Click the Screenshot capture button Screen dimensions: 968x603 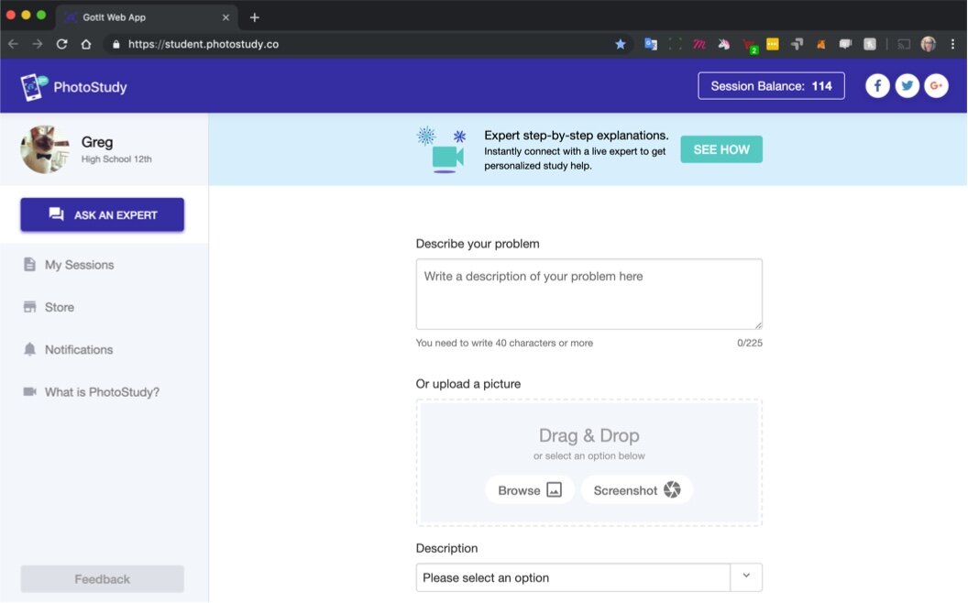click(636, 490)
